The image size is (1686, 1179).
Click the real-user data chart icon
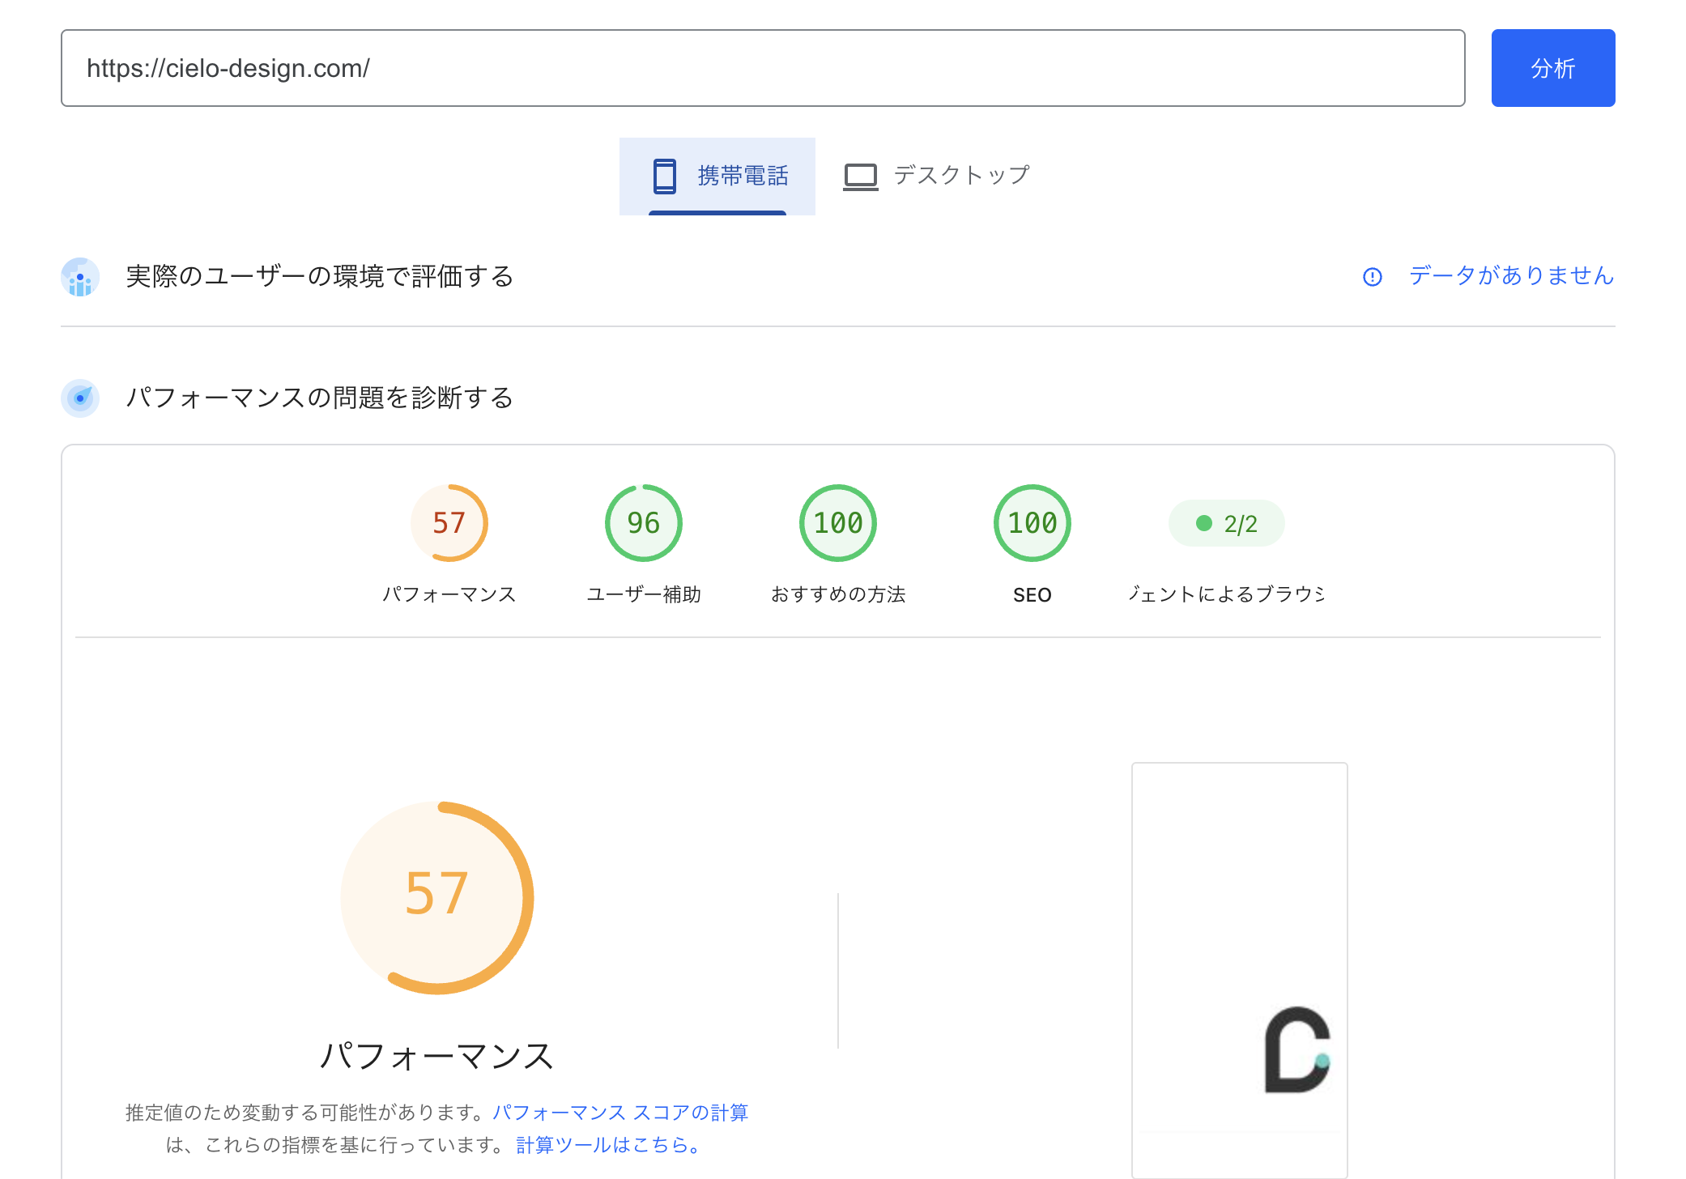click(80, 277)
